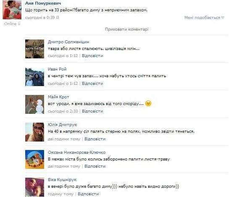Open Оксана Никанорова-Ключко name link
This screenshot has height=197, width=234.
point(77,152)
